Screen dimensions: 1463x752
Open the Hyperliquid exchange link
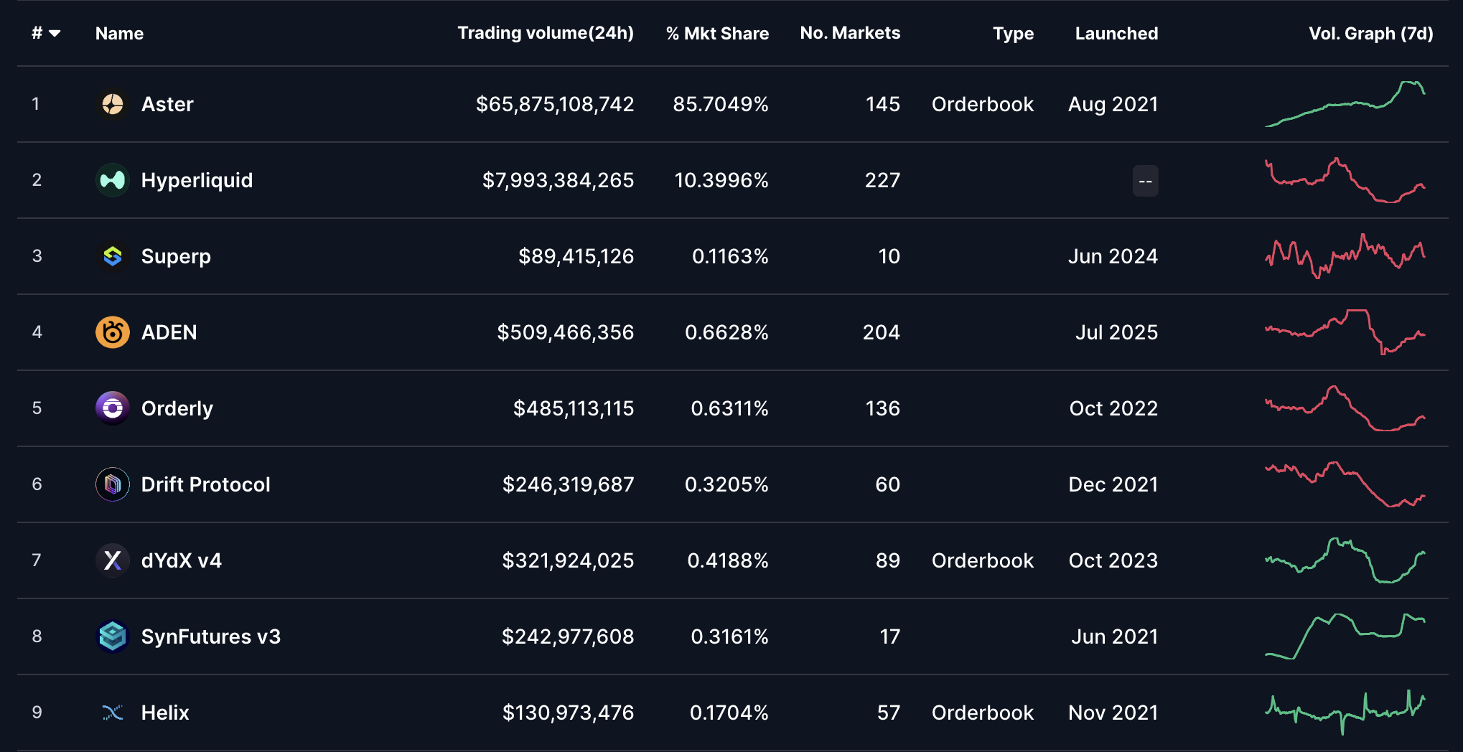197,180
